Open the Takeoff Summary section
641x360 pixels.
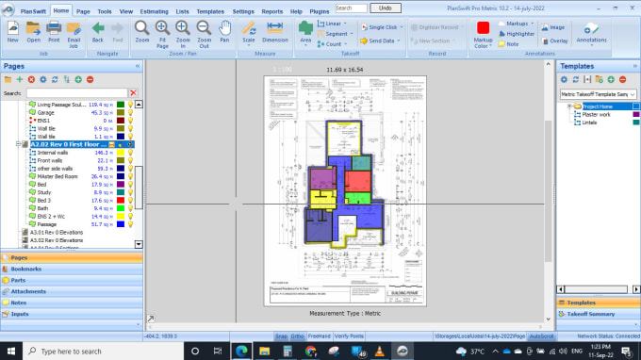(598, 314)
